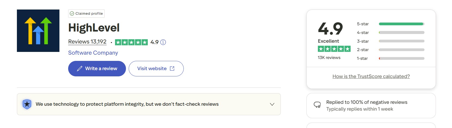The width and height of the screenshot is (452, 128).
Task: Click the speech bubble replies icon
Action: click(x=317, y=105)
